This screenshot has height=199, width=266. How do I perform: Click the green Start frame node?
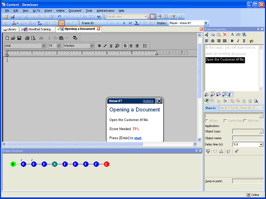[13, 164]
